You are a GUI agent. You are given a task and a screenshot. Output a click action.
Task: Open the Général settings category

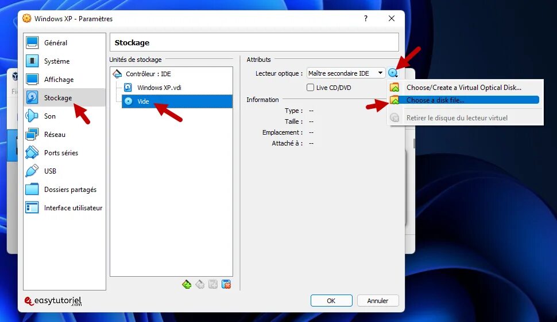point(65,42)
